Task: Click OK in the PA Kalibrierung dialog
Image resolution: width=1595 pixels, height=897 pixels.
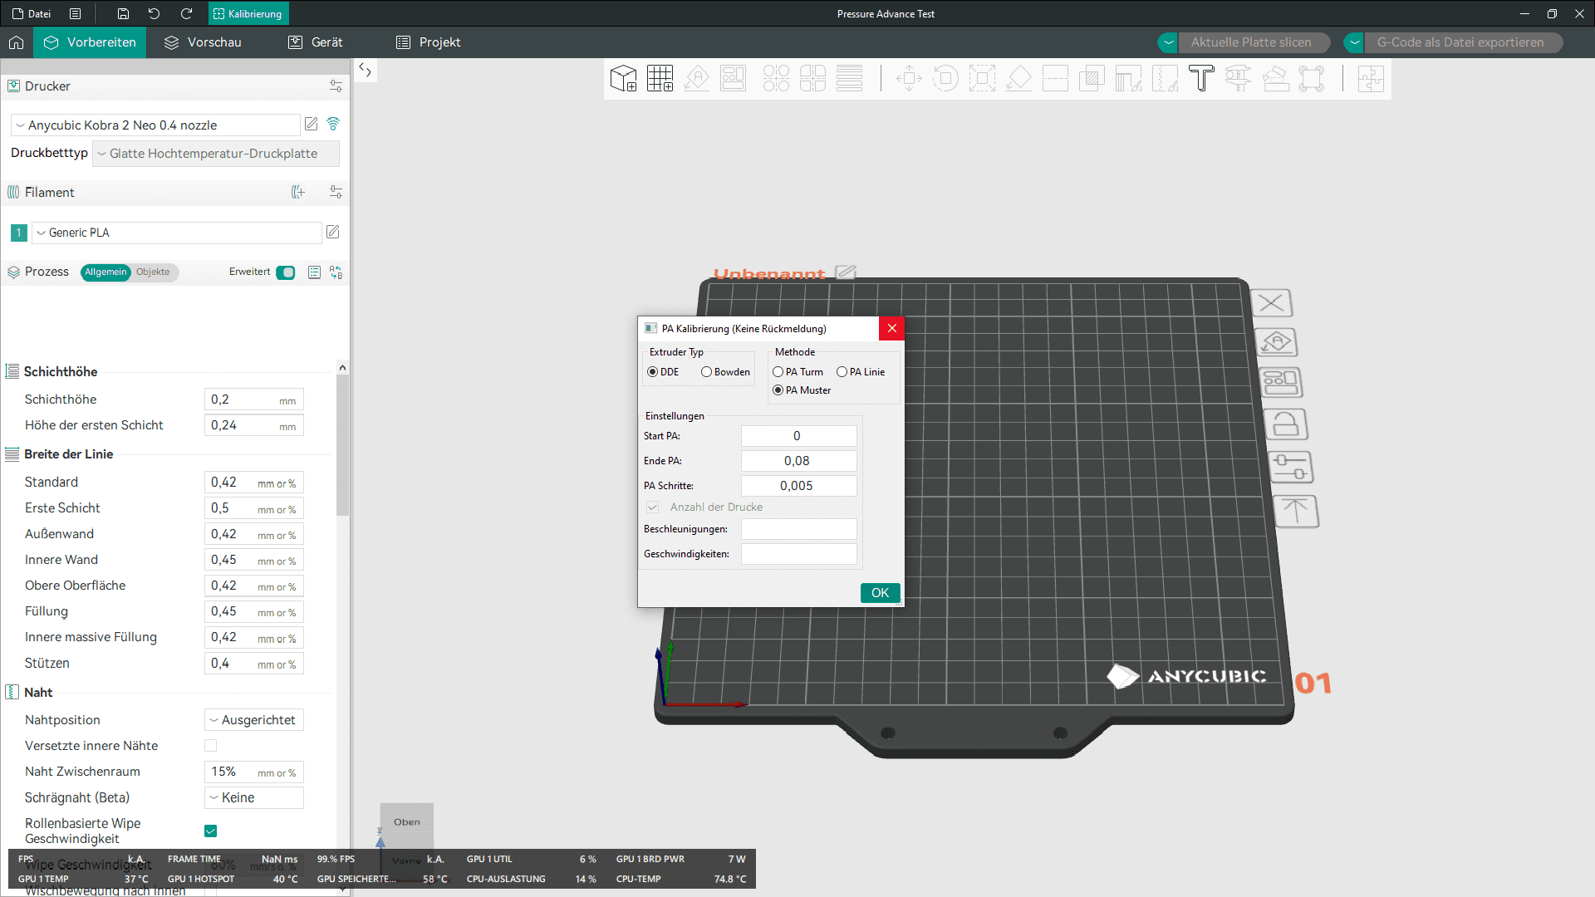Action: [880, 593]
